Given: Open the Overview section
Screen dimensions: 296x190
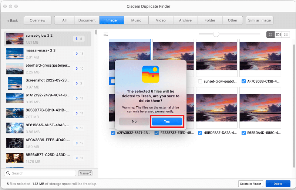Looking at the screenshot, I should [38, 20].
